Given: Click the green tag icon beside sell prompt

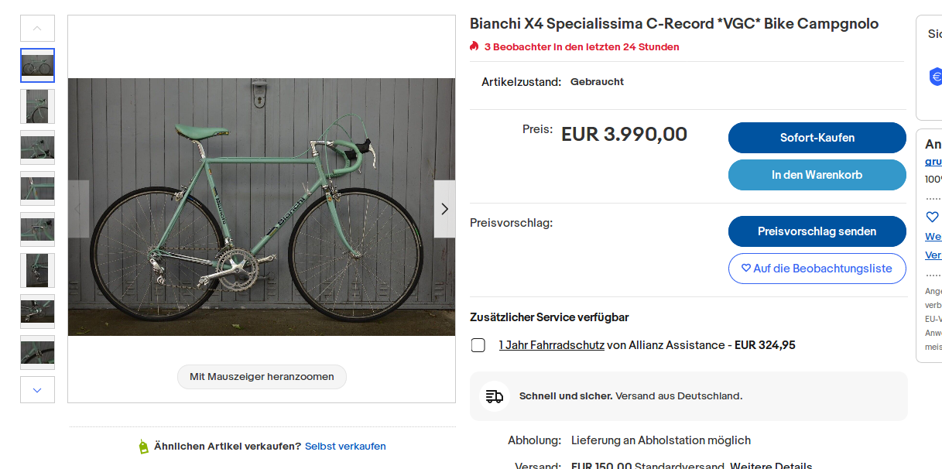Looking at the screenshot, I should pyautogui.click(x=143, y=447).
